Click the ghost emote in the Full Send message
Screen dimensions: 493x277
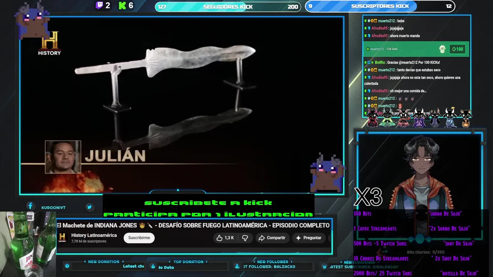tap(442, 49)
